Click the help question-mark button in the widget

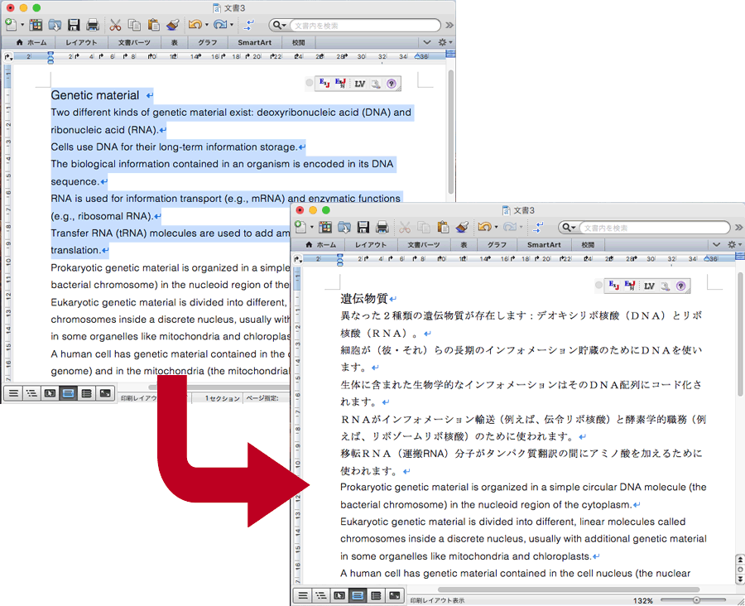(x=680, y=285)
